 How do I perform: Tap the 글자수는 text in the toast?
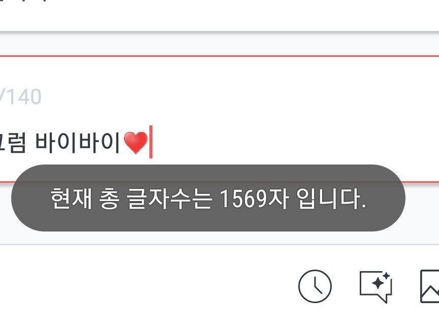click(x=169, y=199)
